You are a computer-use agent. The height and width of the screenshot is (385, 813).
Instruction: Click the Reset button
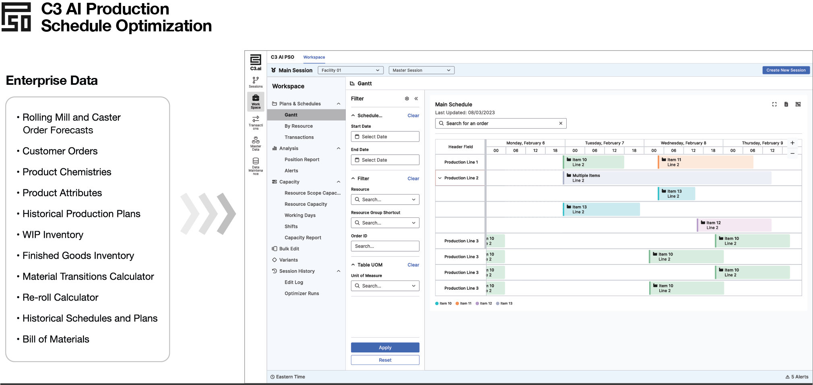[x=385, y=360]
